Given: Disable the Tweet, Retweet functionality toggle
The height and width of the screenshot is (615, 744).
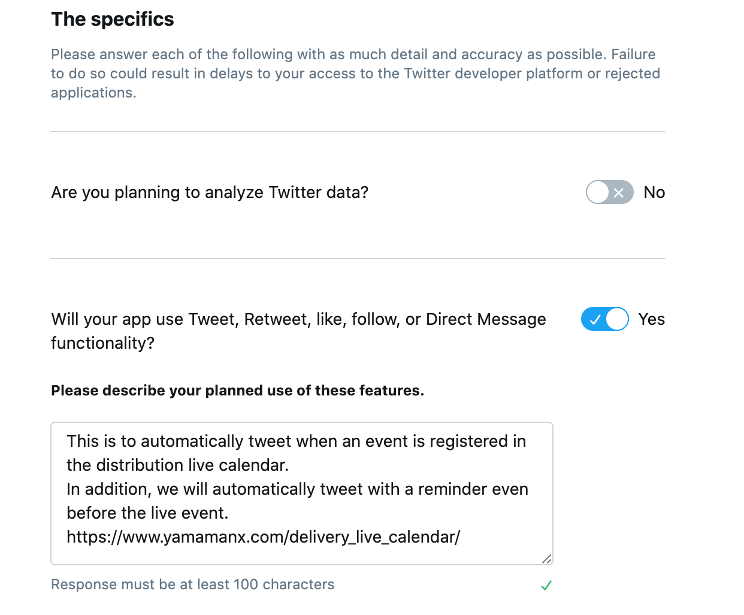Looking at the screenshot, I should [604, 319].
